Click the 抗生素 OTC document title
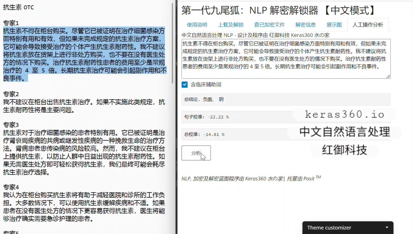This screenshot has width=413, height=234. click(x=19, y=7)
